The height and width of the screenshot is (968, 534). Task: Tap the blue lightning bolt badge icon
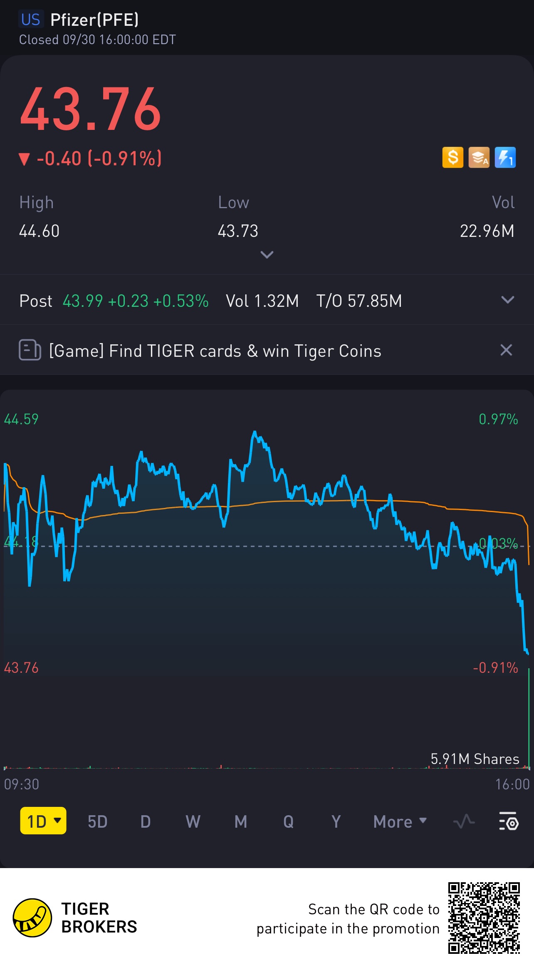coord(505,157)
